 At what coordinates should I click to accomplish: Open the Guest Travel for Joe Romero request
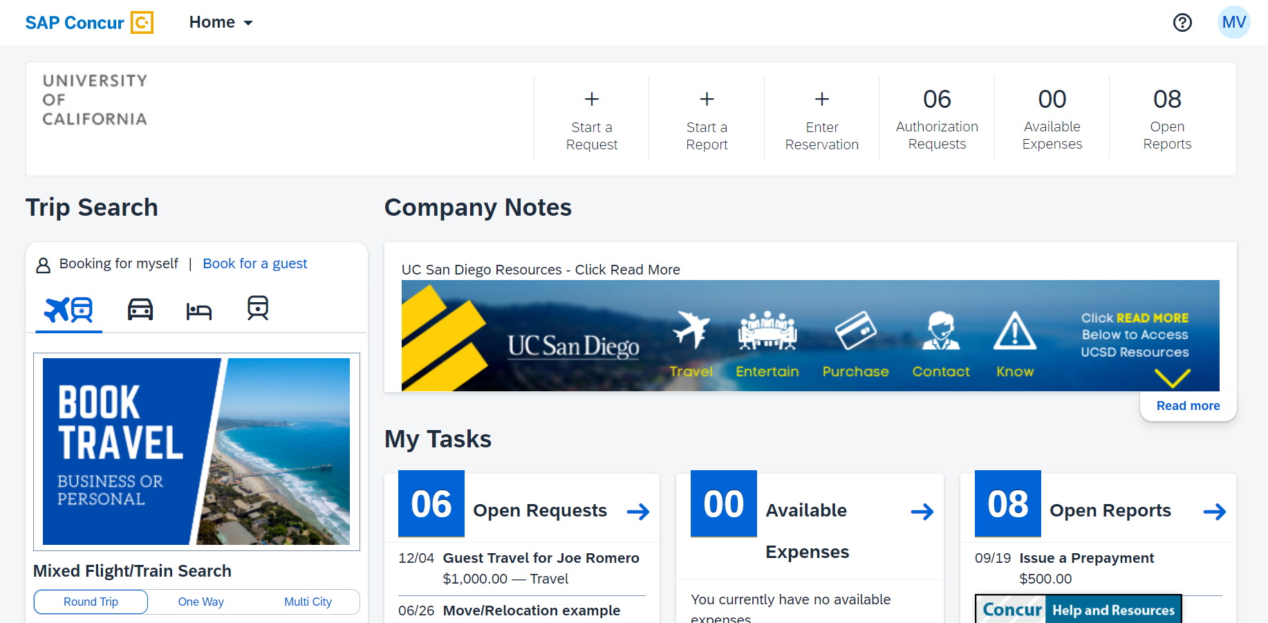(x=541, y=558)
